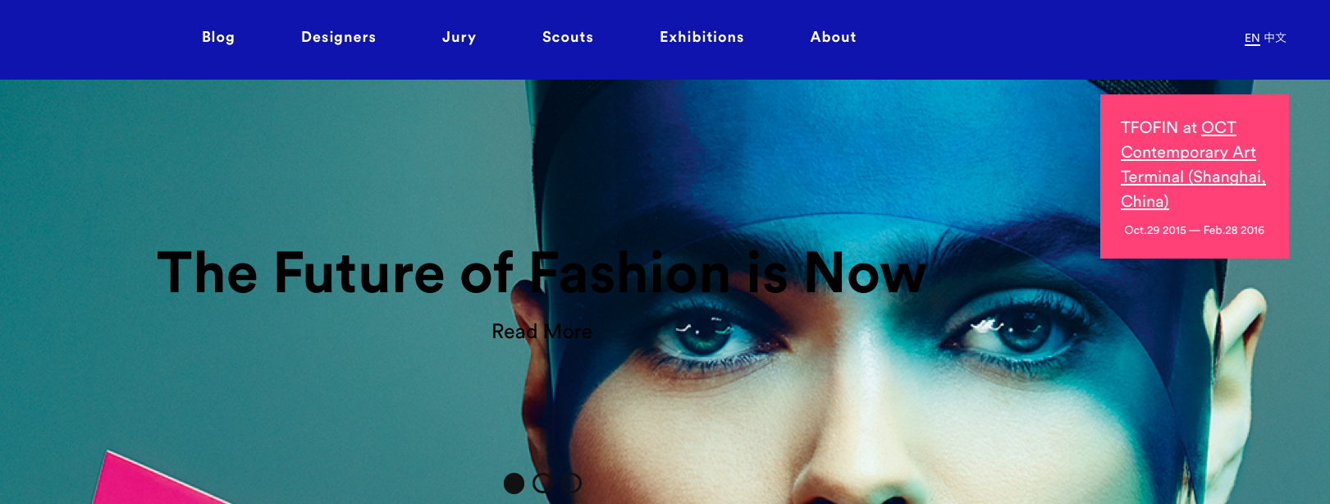
Task: Click the pink announcement card background
Action: coord(1195,176)
